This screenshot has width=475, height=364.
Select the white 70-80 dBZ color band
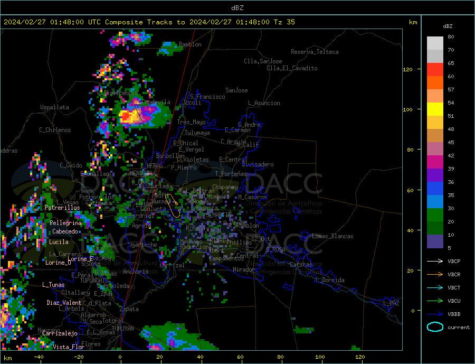(x=435, y=43)
